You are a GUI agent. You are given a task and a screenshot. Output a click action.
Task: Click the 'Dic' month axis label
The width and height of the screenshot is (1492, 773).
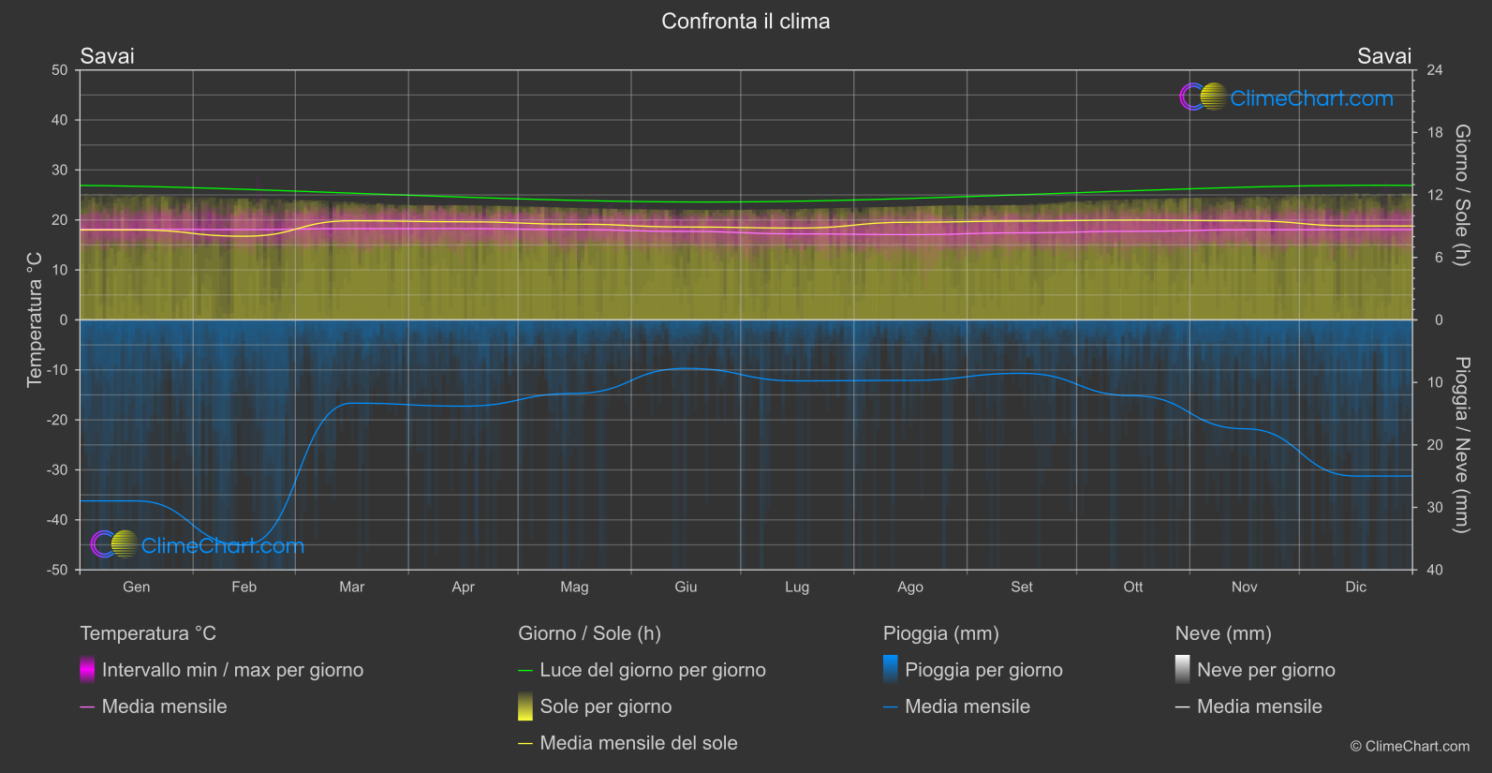(x=1356, y=587)
